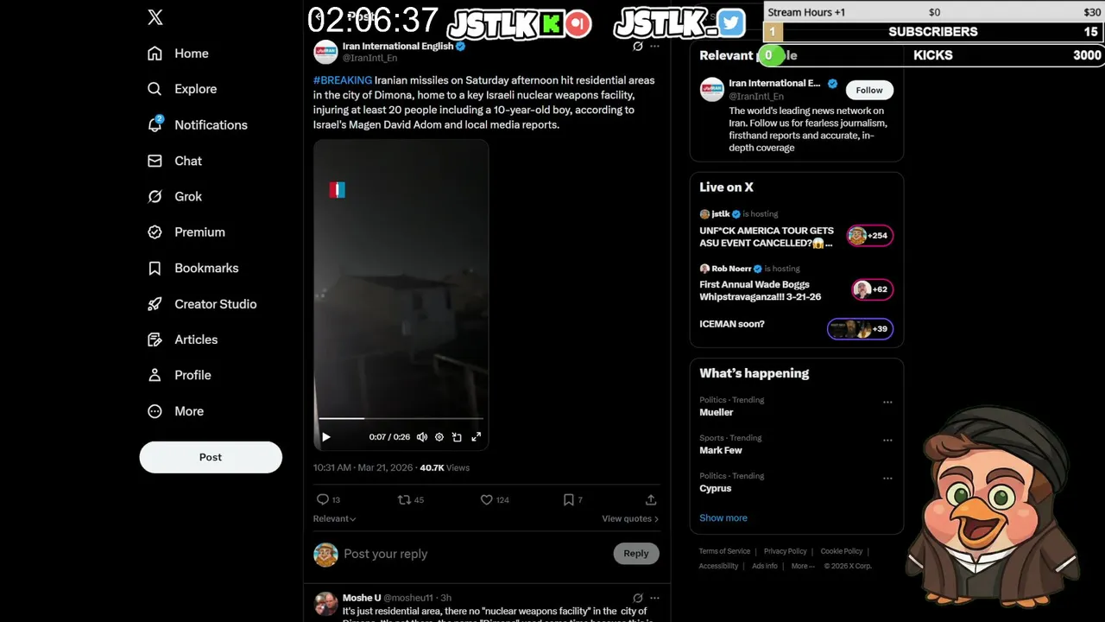Click the Bookmarks bookmark icon in sidebar

point(155,269)
